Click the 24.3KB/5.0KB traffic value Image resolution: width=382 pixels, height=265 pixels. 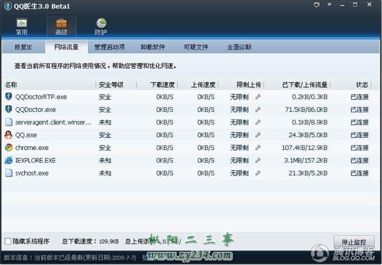(x=308, y=135)
